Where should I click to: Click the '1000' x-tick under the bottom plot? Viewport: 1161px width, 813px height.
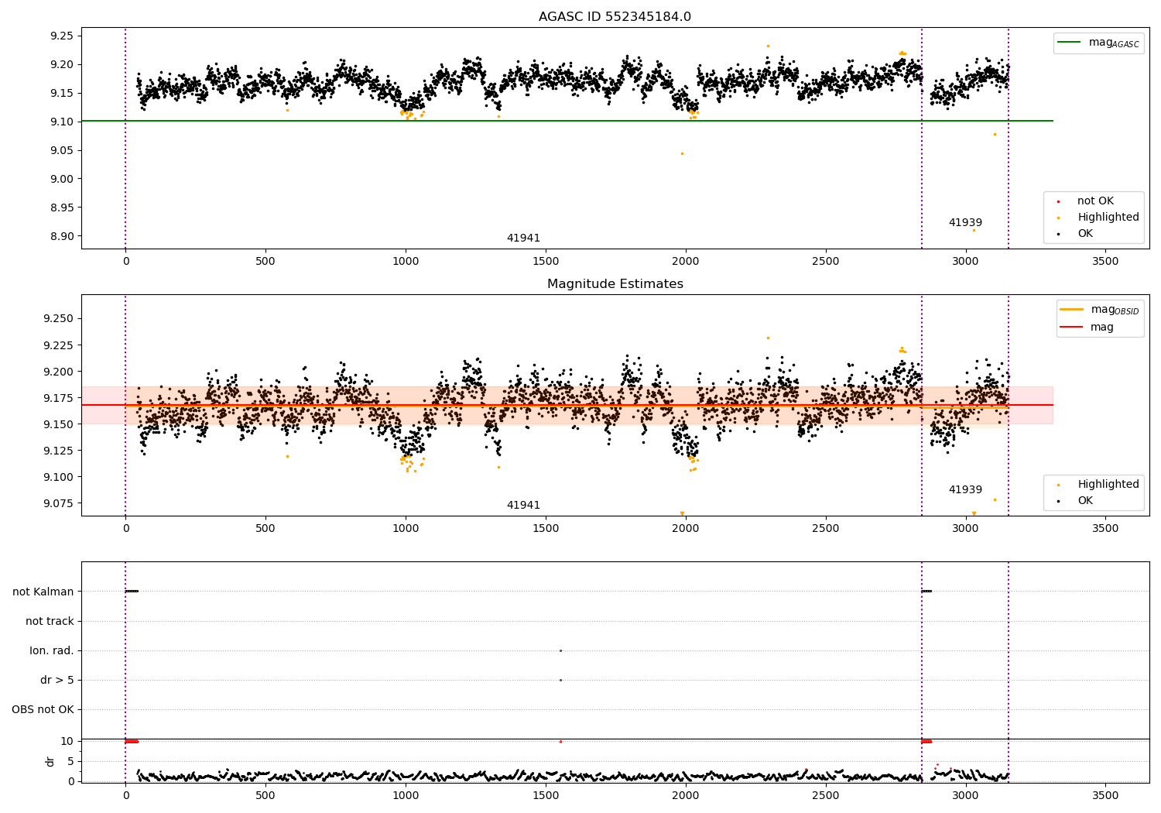click(406, 795)
